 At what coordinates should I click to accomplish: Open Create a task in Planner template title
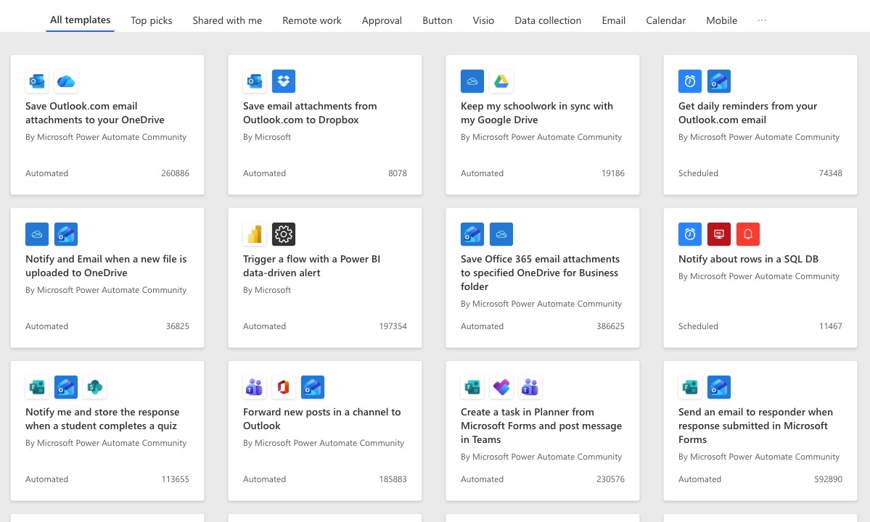[x=541, y=425]
